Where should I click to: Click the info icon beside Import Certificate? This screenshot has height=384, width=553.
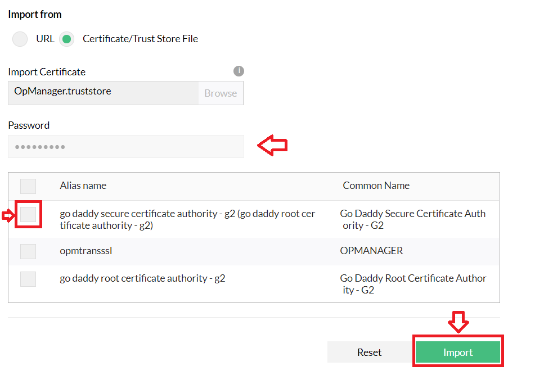click(239, 71)
